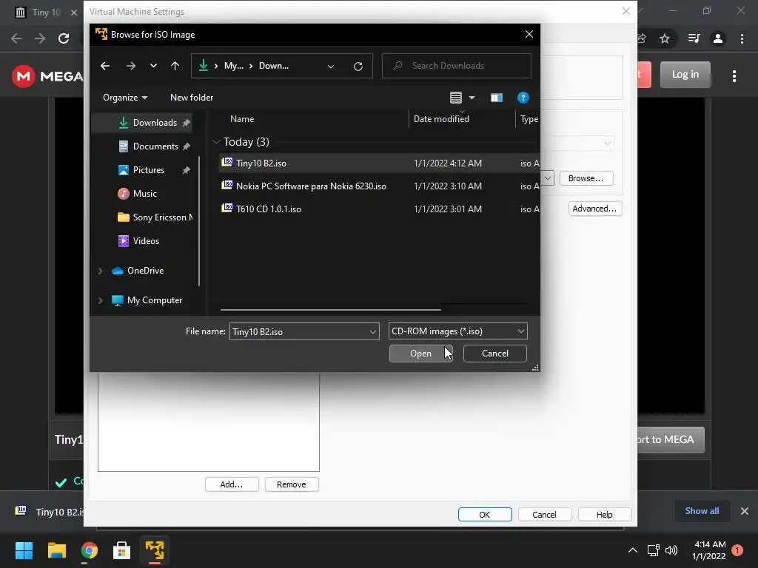Reload the Chrome page
Image resolution: width=758 pixels, height=568 pixels.
point(64,38)
